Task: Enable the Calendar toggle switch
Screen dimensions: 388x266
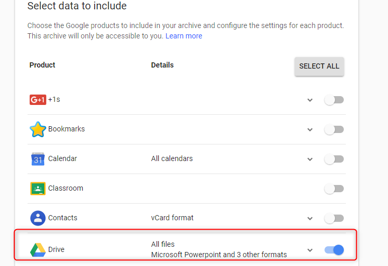Action: 334,159
